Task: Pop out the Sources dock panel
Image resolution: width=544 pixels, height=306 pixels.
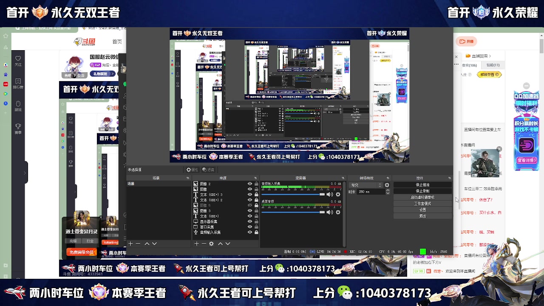Action: click(255, 178)
